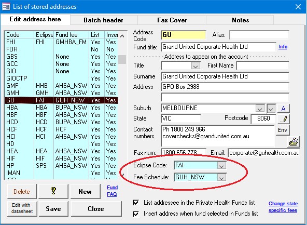This screenshot has height=225, width=307.
Task: Click Edit with datasheet button
Action: click(x=22, y=208)
